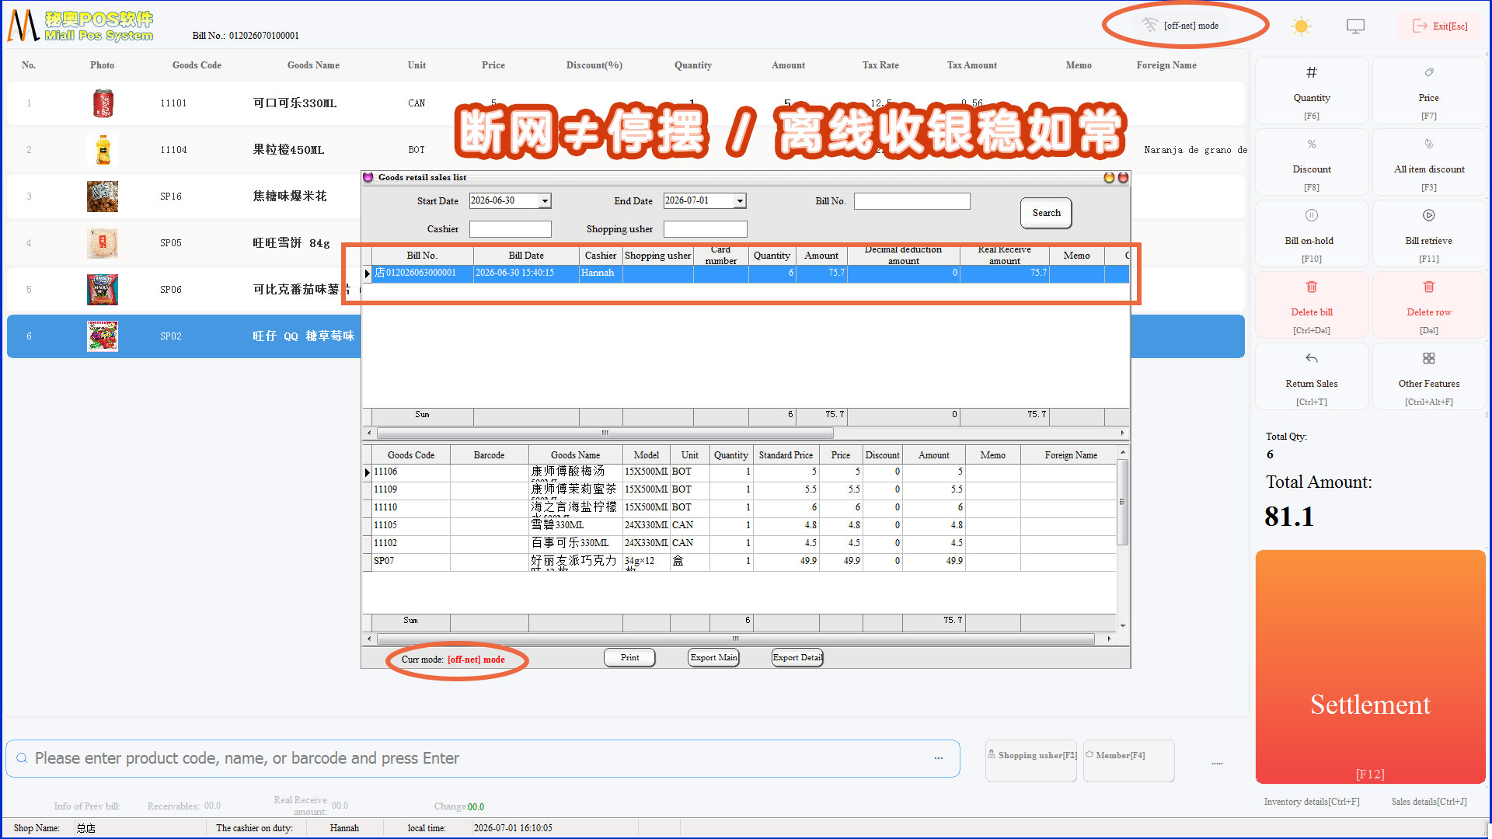This screenshot has height=839, width=1492.
Task: Click the Other Features grid icon
Action: [1428, 359]
